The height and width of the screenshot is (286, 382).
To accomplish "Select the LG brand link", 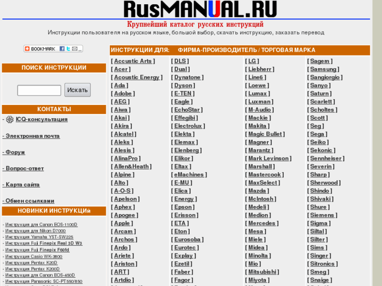I will tap(252, 61).
